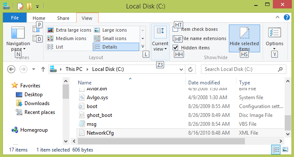Select Extra large icons layout

[x=69, y=30]
